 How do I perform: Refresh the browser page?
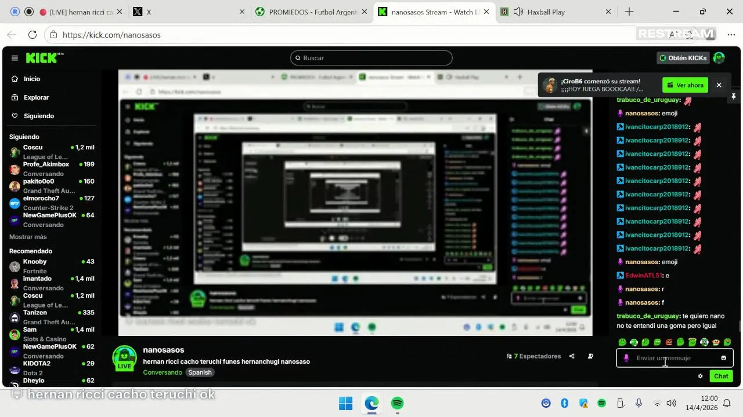(x=33, y=35)
